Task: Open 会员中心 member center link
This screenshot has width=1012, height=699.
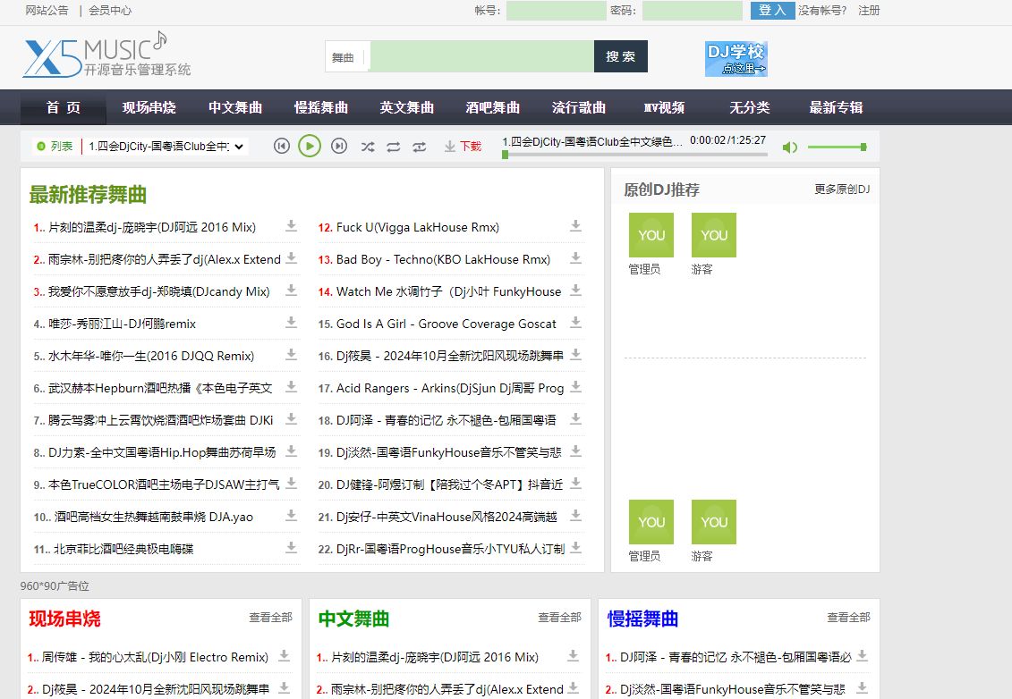Action: (x=110, y=11)
